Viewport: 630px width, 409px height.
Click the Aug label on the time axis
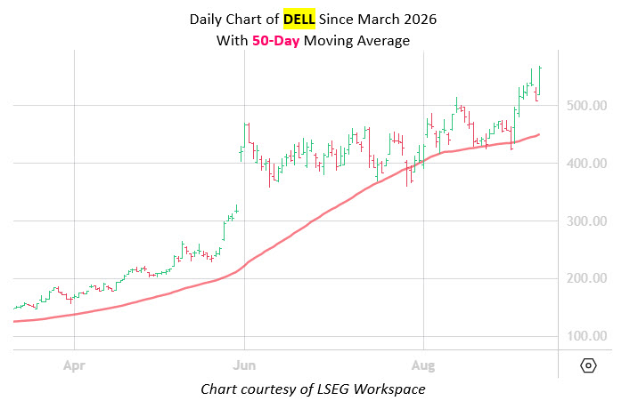click(x=423, y=365)
